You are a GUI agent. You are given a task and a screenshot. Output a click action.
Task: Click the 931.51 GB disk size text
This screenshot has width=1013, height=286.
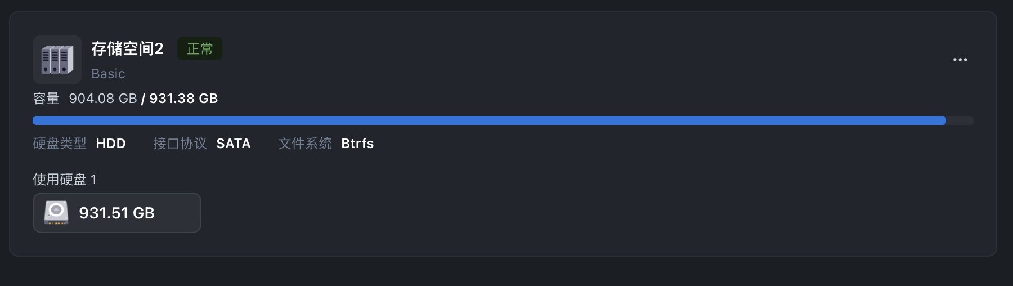coord(117,213)
